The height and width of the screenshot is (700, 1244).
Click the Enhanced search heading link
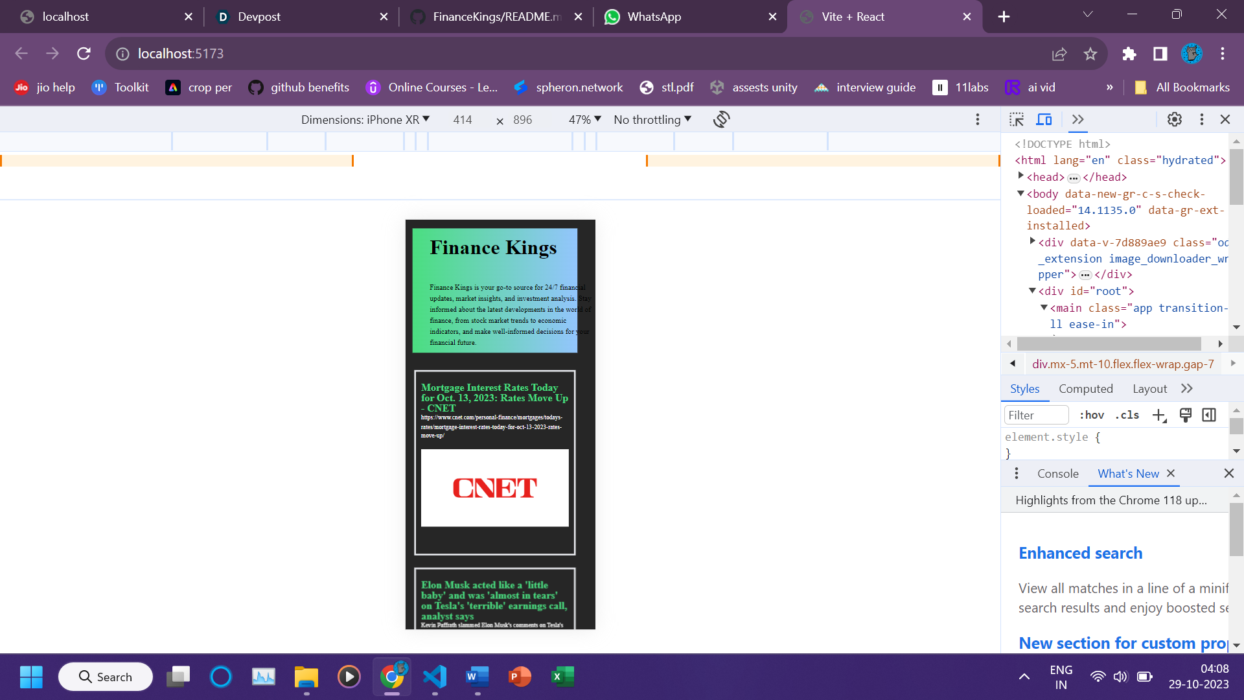1080,553
